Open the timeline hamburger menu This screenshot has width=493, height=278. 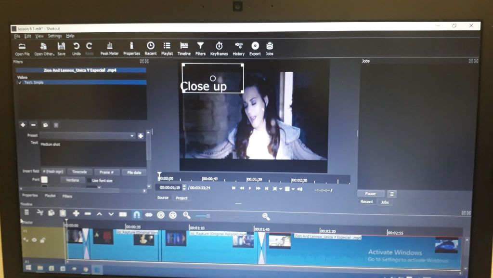point(27,212)
